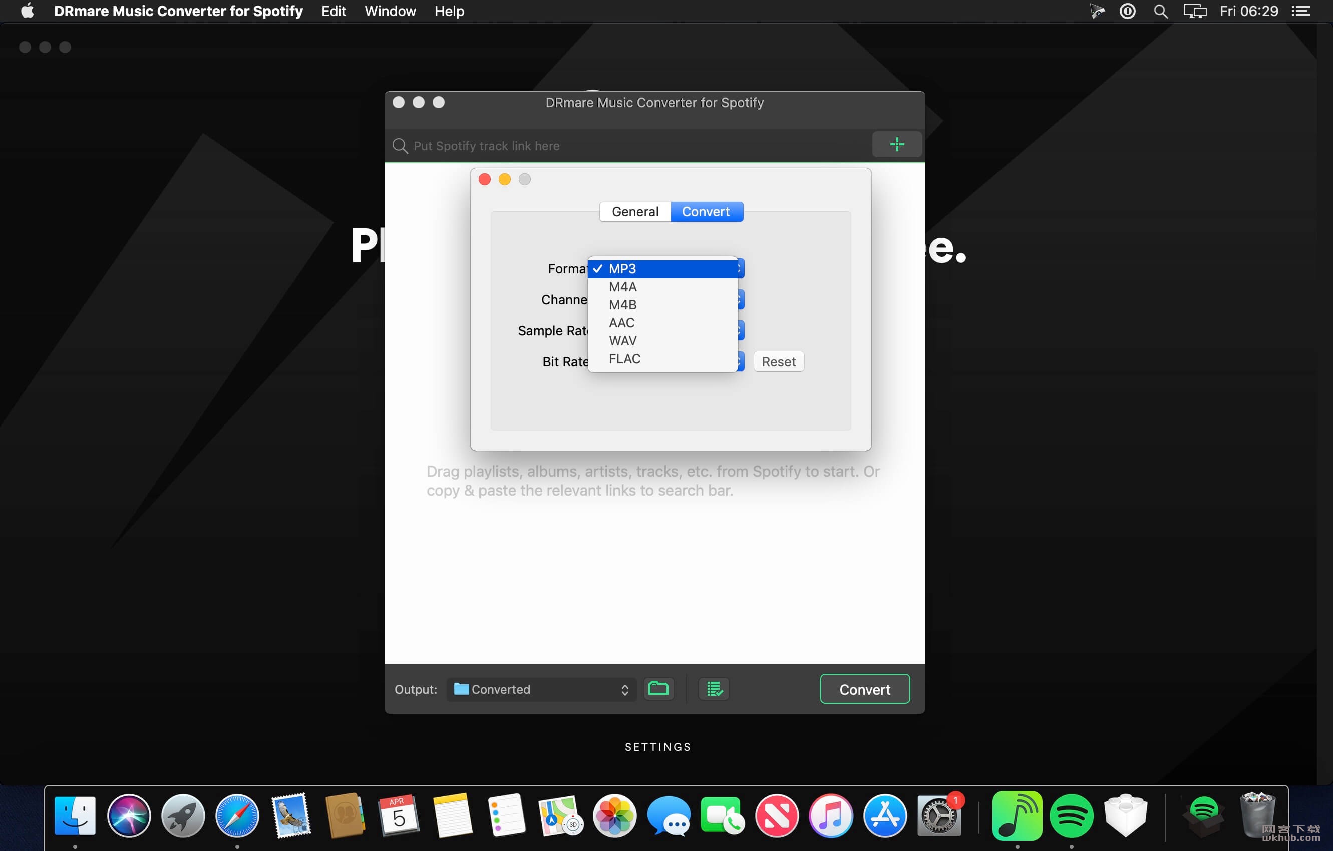Open iTunes music icon in dock
This screenshot has width=1333, height=851.
(830, 815)
